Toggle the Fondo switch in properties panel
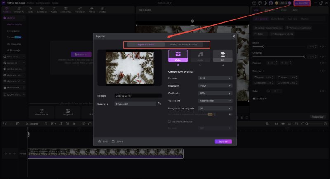Viewport: 330px width, 179px height. (254, 99)
